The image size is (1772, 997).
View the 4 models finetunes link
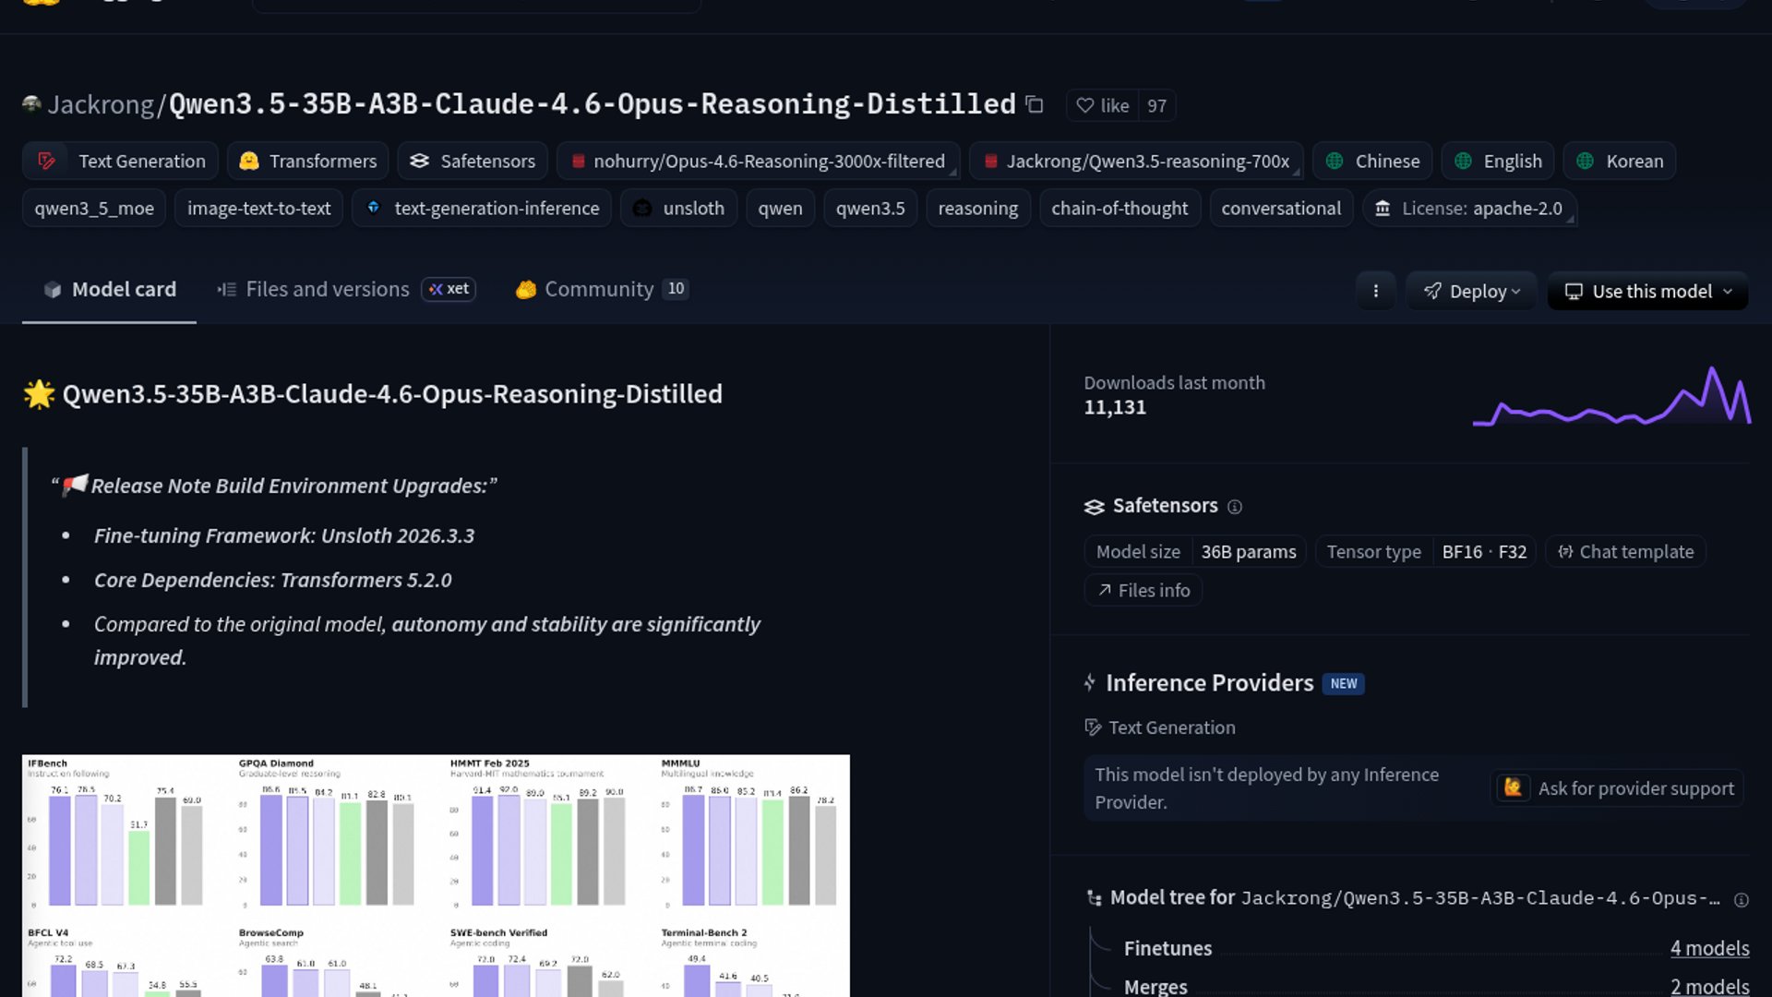click(x=1709, y=948)
